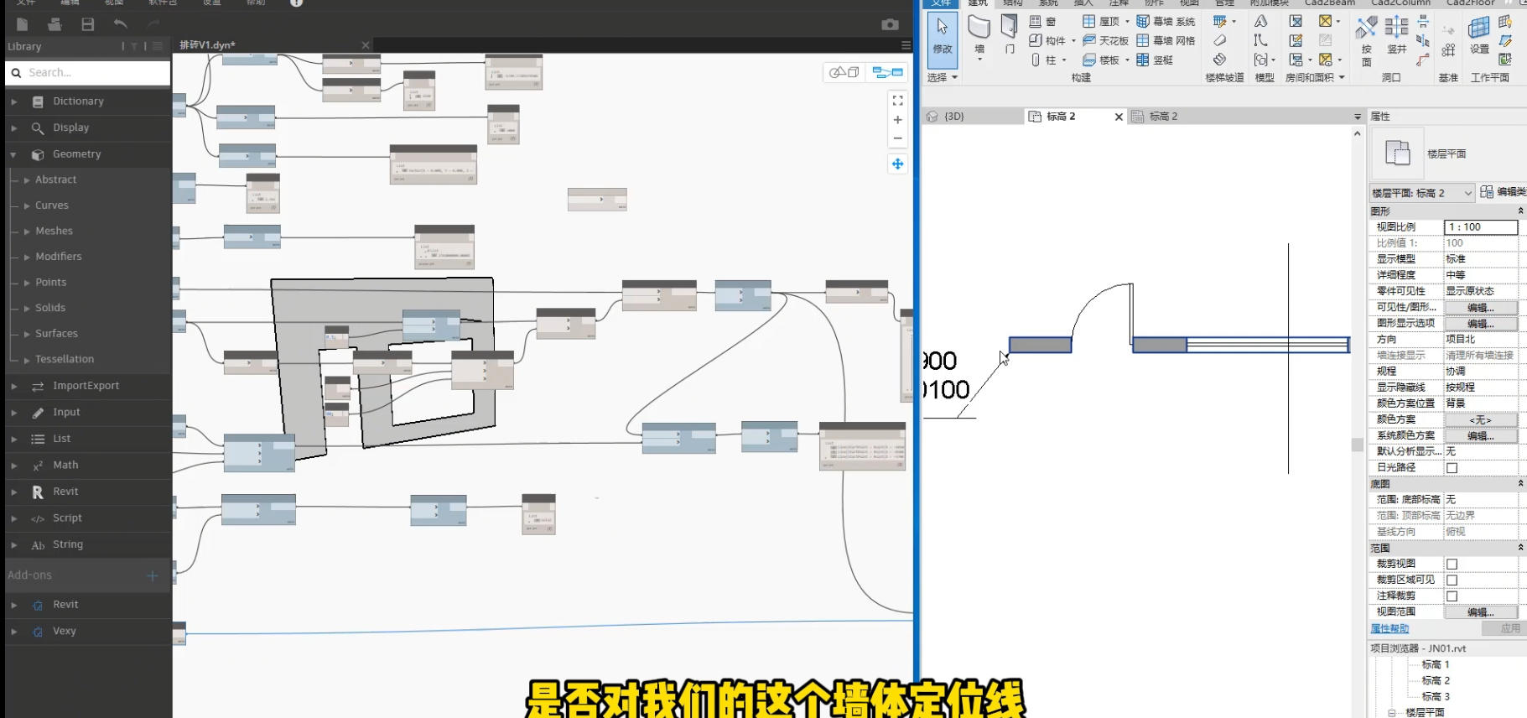Switch to the {3D} view tab
The width and height of the screenshot is (1527, 718).
click(x=953, y=117)
